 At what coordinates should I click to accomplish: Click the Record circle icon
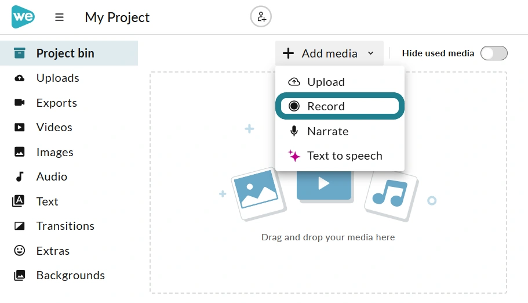click(x=294, y=106)
